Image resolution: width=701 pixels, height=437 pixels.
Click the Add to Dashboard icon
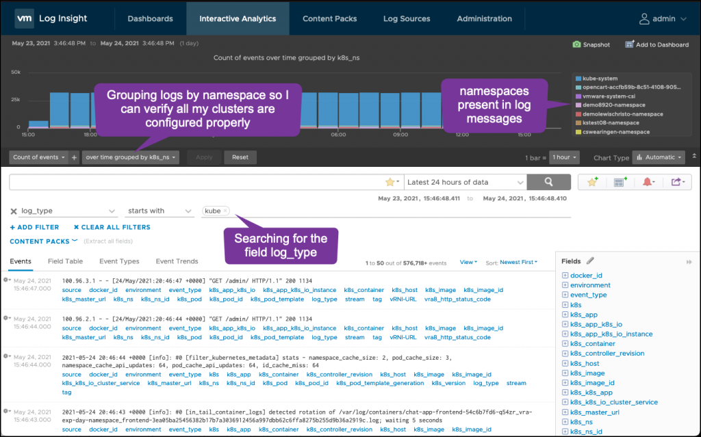click(630, 44)
